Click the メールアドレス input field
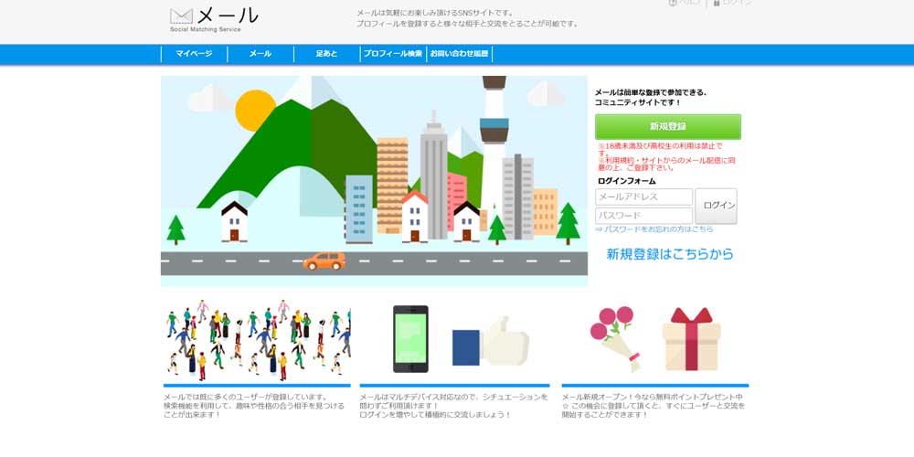This screenshot has width=914, height=457. pyautogui.click(x=643, y=197)
